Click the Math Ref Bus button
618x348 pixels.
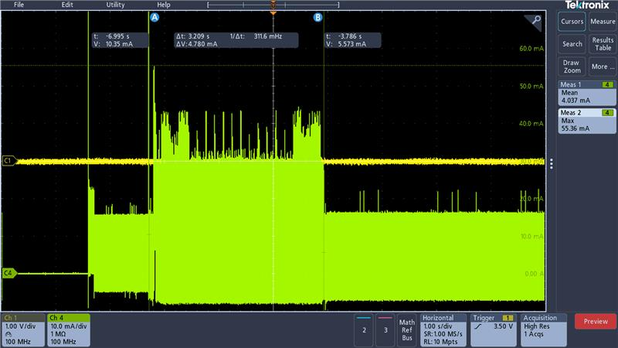point(407,330)
